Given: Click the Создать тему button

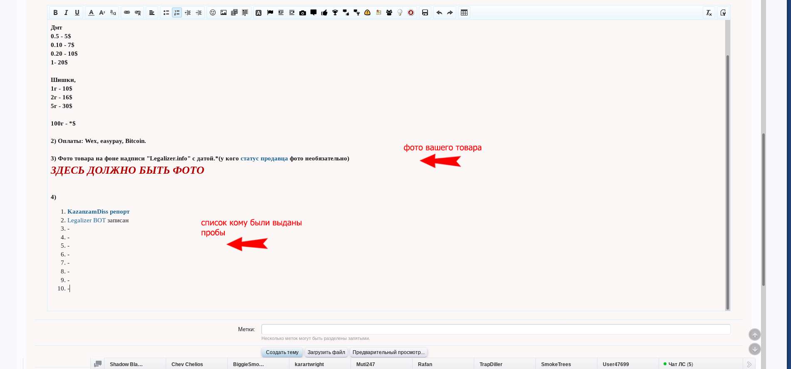Looking at the screenshot, I should (x=282, y=352).
